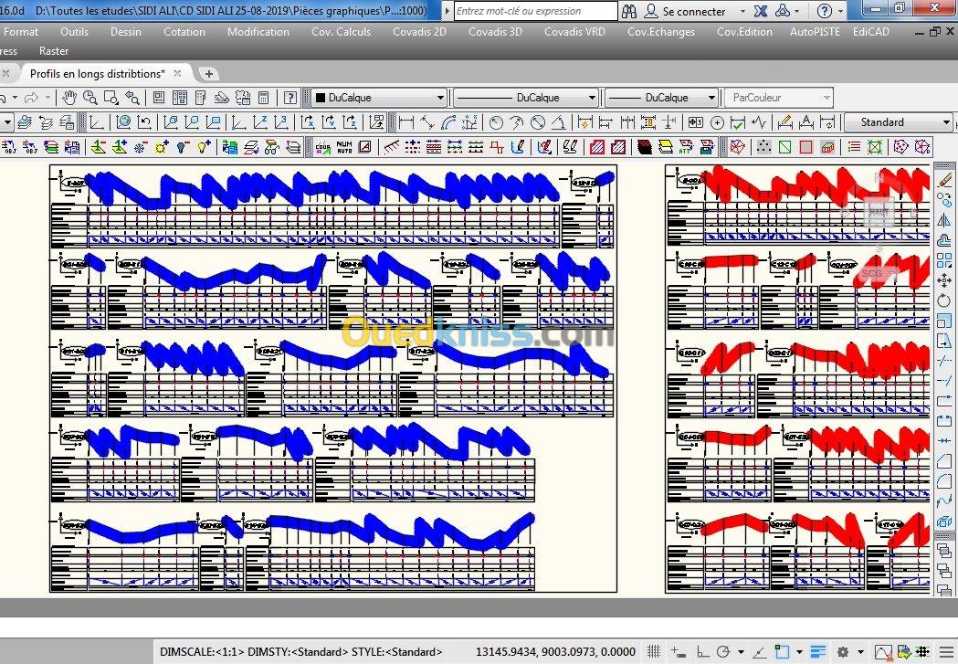The width and height of the screenshot is (958, 664).
Task: Click the freeze layer snowflake icon
Action: coord(141,147)
